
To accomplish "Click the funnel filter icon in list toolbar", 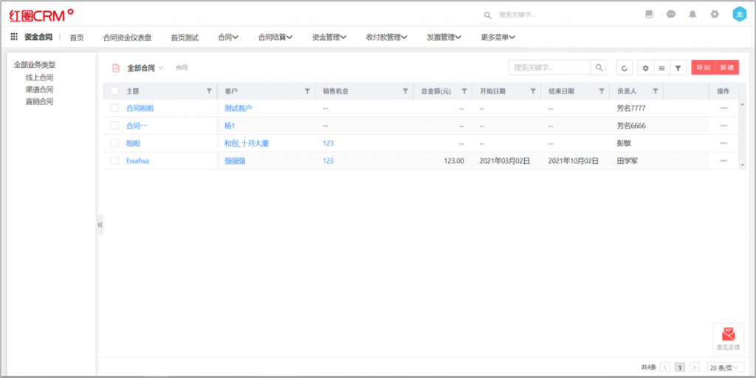I will (x=678, y=68).
